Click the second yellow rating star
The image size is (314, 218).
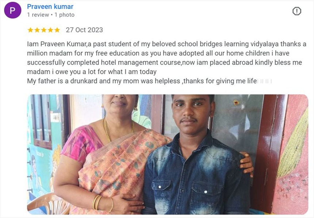37,30
